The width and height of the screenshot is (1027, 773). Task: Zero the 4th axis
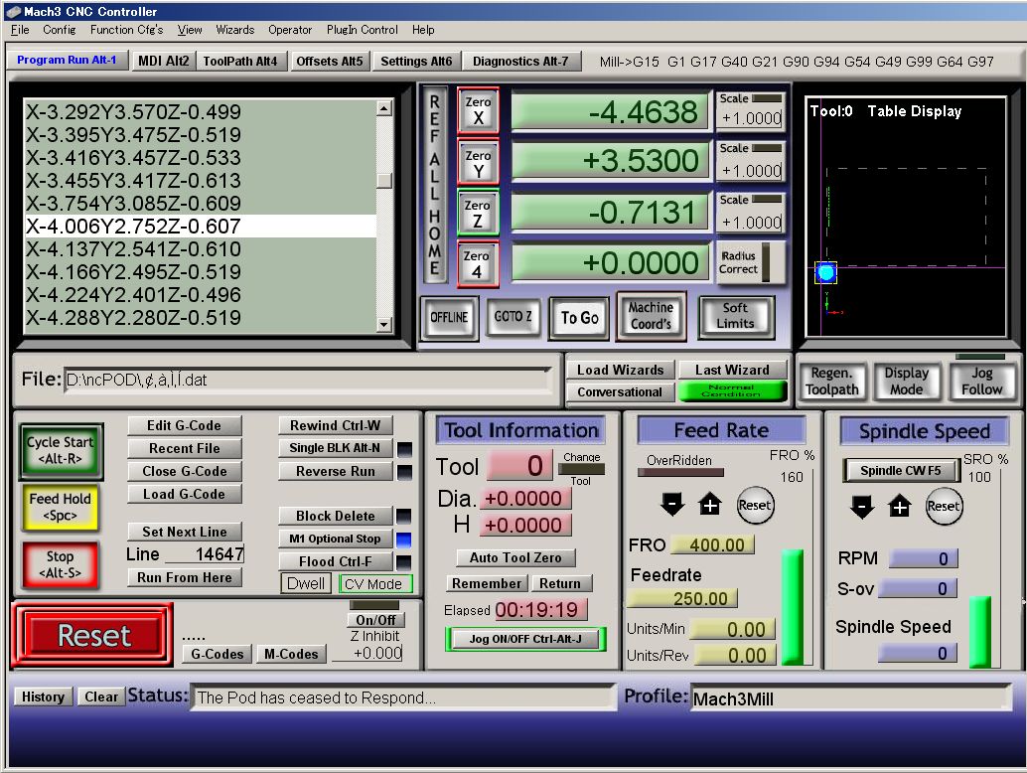coord(478,264)
